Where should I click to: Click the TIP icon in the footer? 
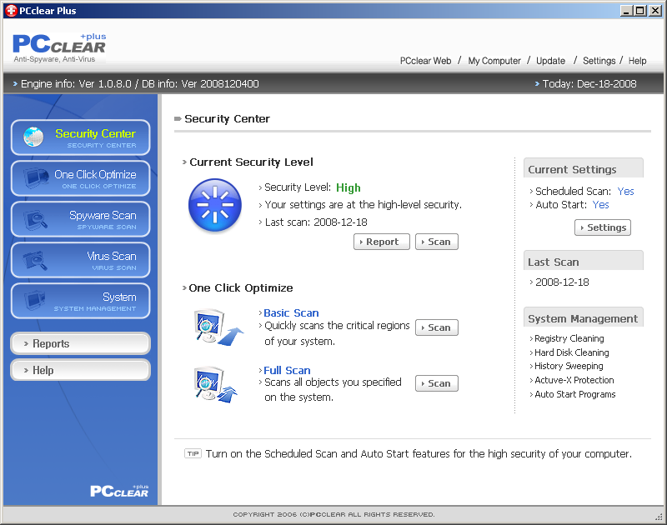[x=193, y=453]
